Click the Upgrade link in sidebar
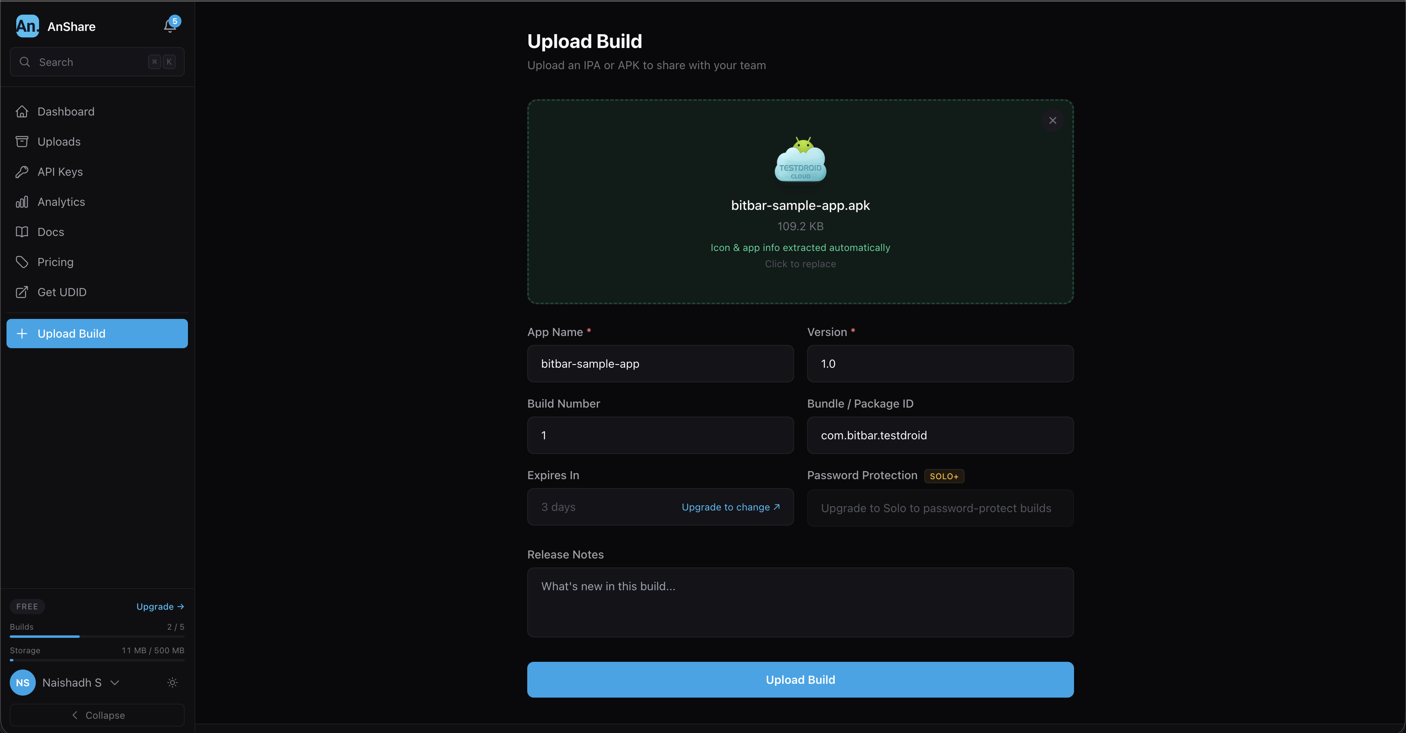The height and width of the screenshot is (733, 1406). (160, 606)
